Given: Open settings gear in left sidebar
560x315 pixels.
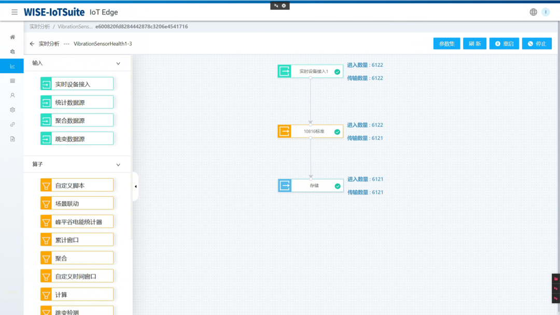Looking at the screenshot, I should pos(12,110).
